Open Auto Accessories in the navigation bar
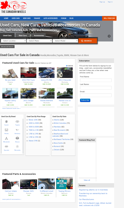This screenshot has height=208, width=124. tap(51, 18)
